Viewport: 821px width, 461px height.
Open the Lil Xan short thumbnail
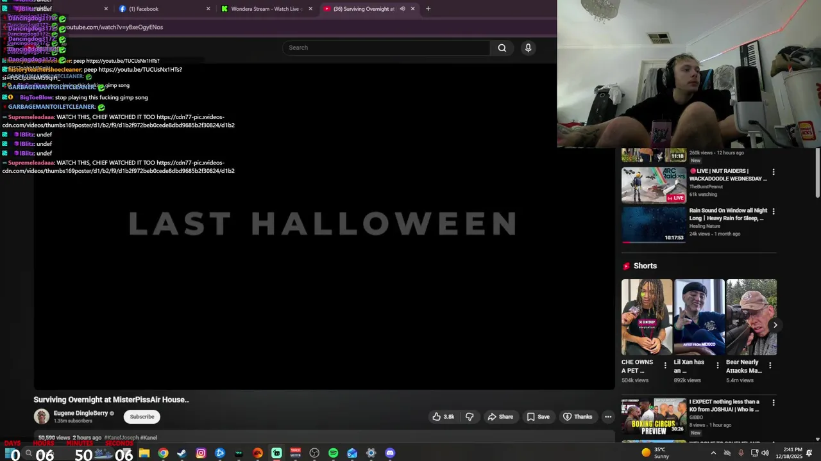point(699,317)
